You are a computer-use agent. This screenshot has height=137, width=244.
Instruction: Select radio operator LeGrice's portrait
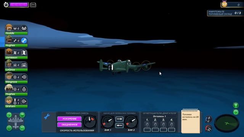pyautogui.click(x=9, y=64)
